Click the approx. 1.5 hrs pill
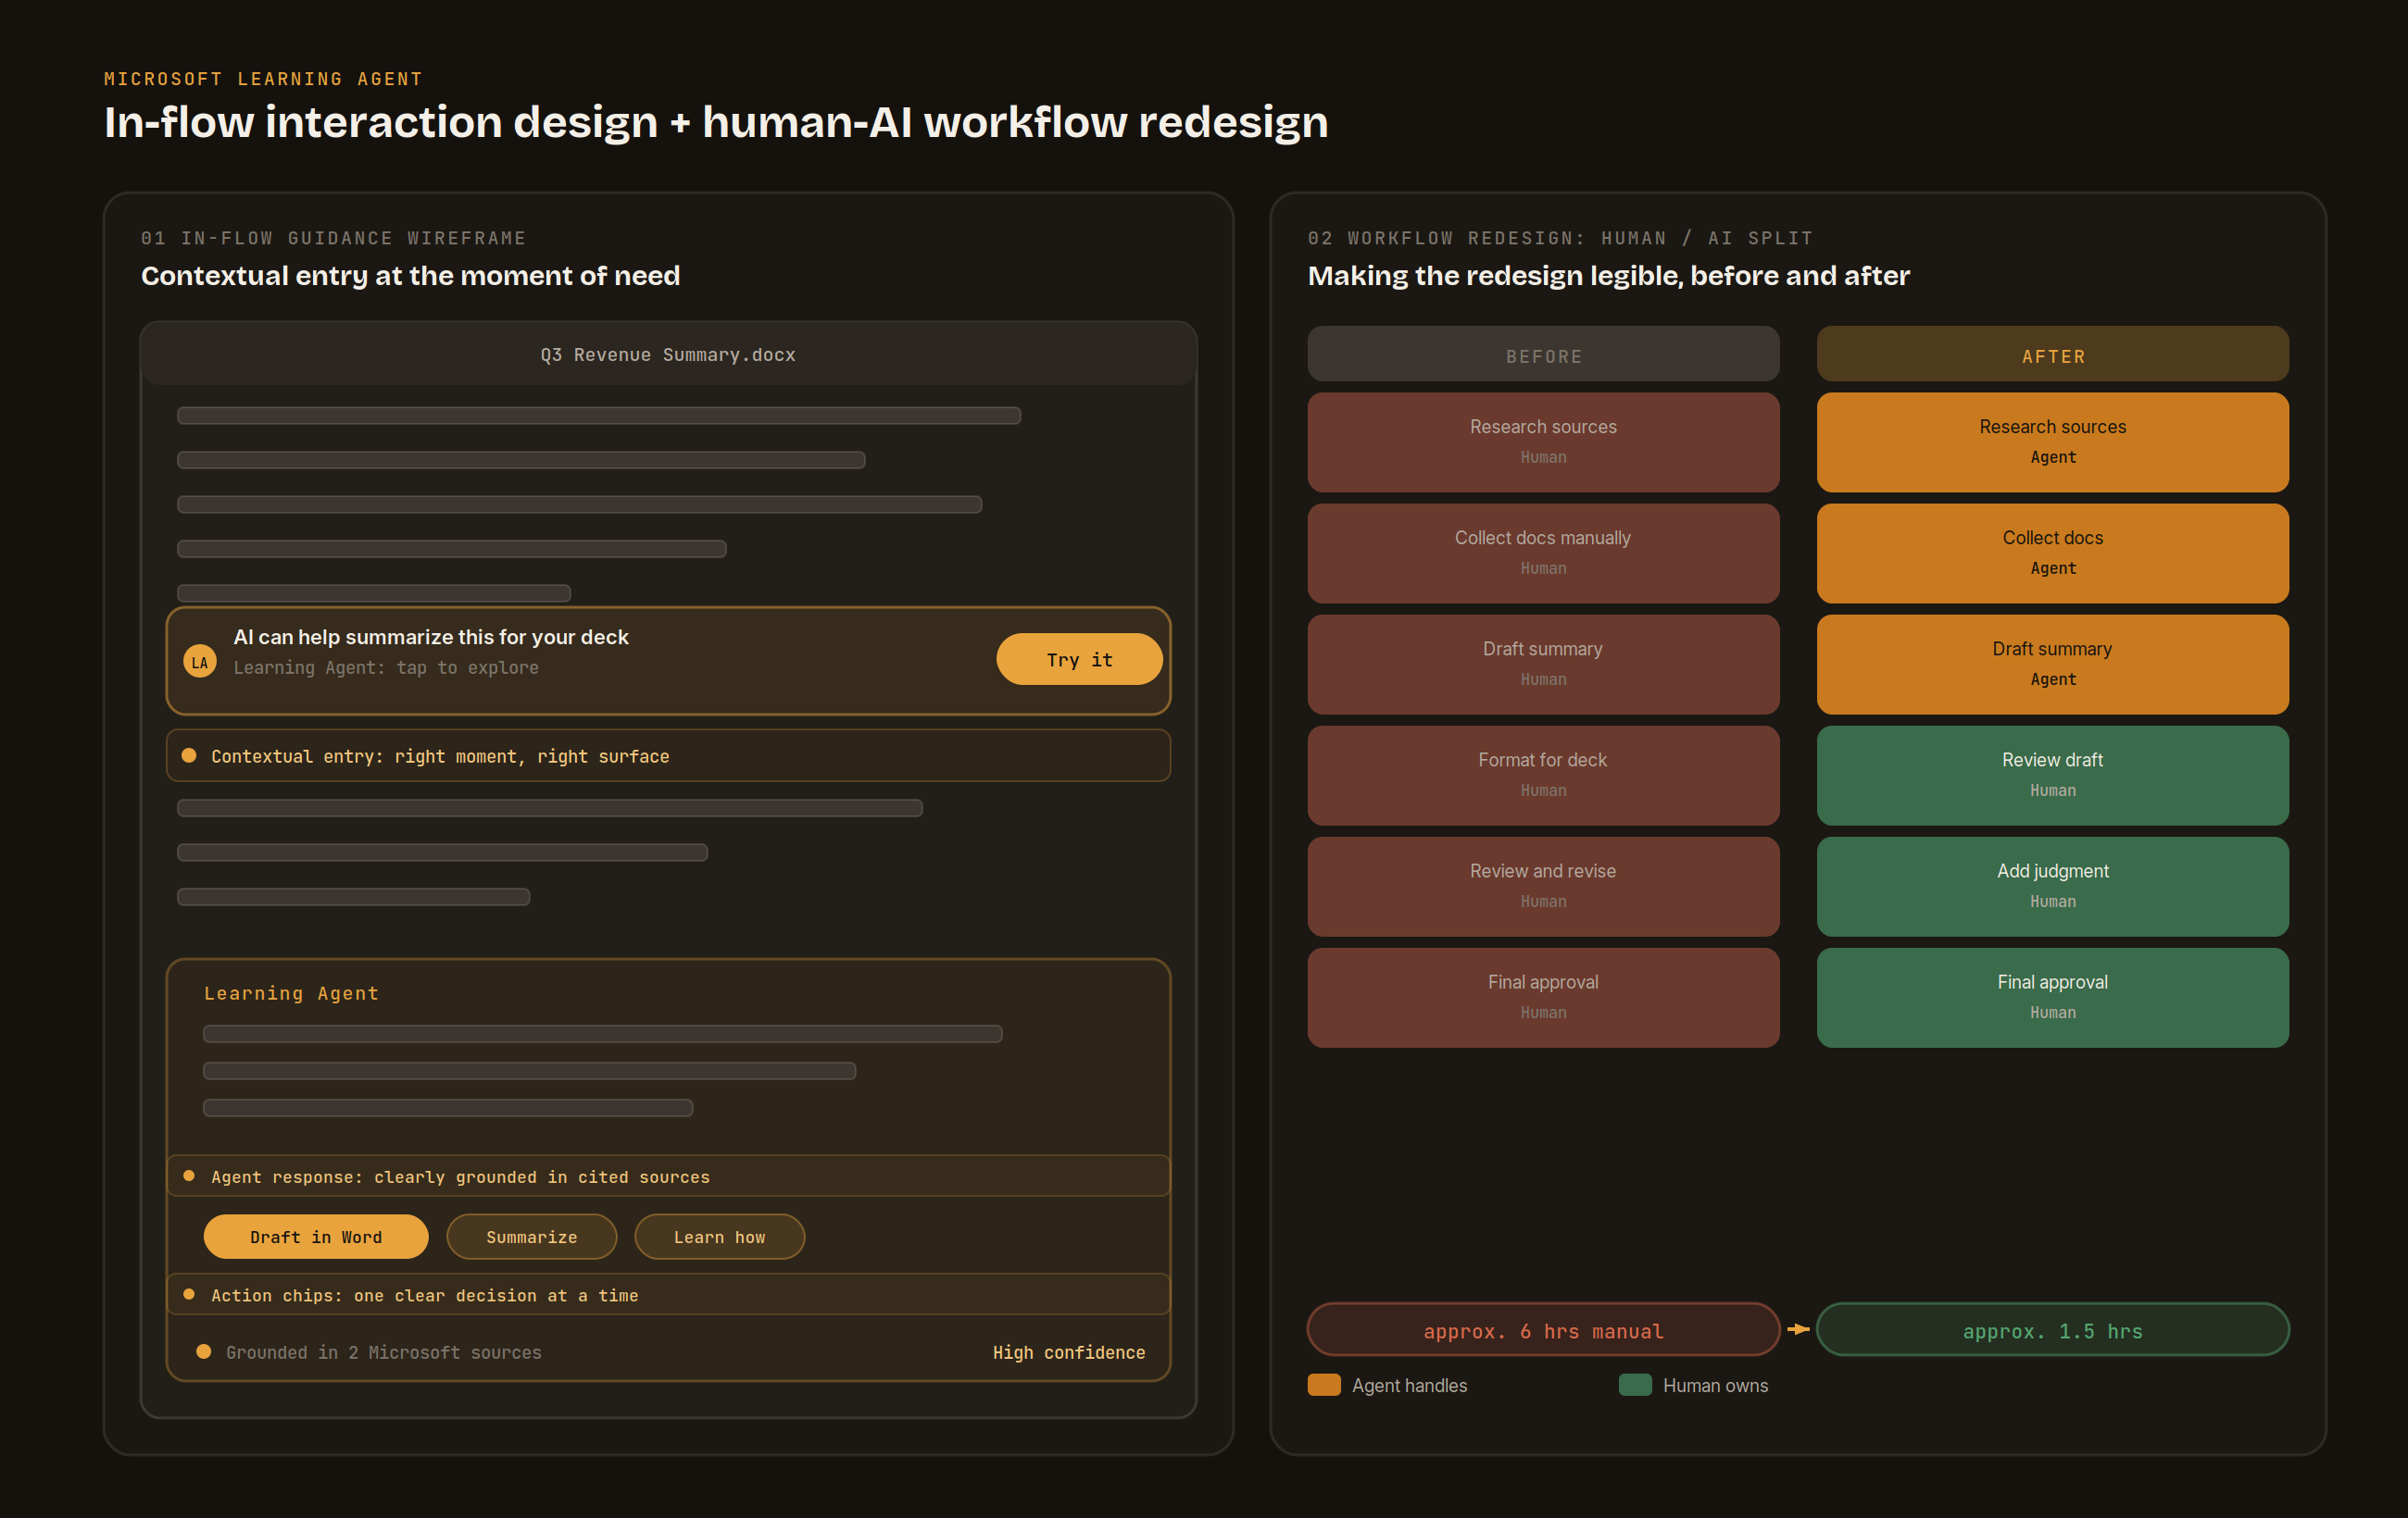 [2052, 1330]
